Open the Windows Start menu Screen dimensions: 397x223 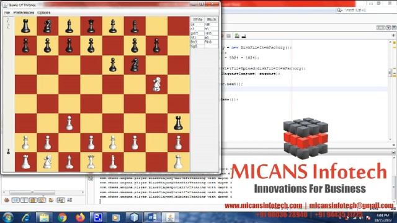pyautogui.click(x=8, y=217)
